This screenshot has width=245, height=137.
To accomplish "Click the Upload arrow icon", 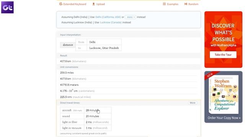I will (x=93, y=4).
